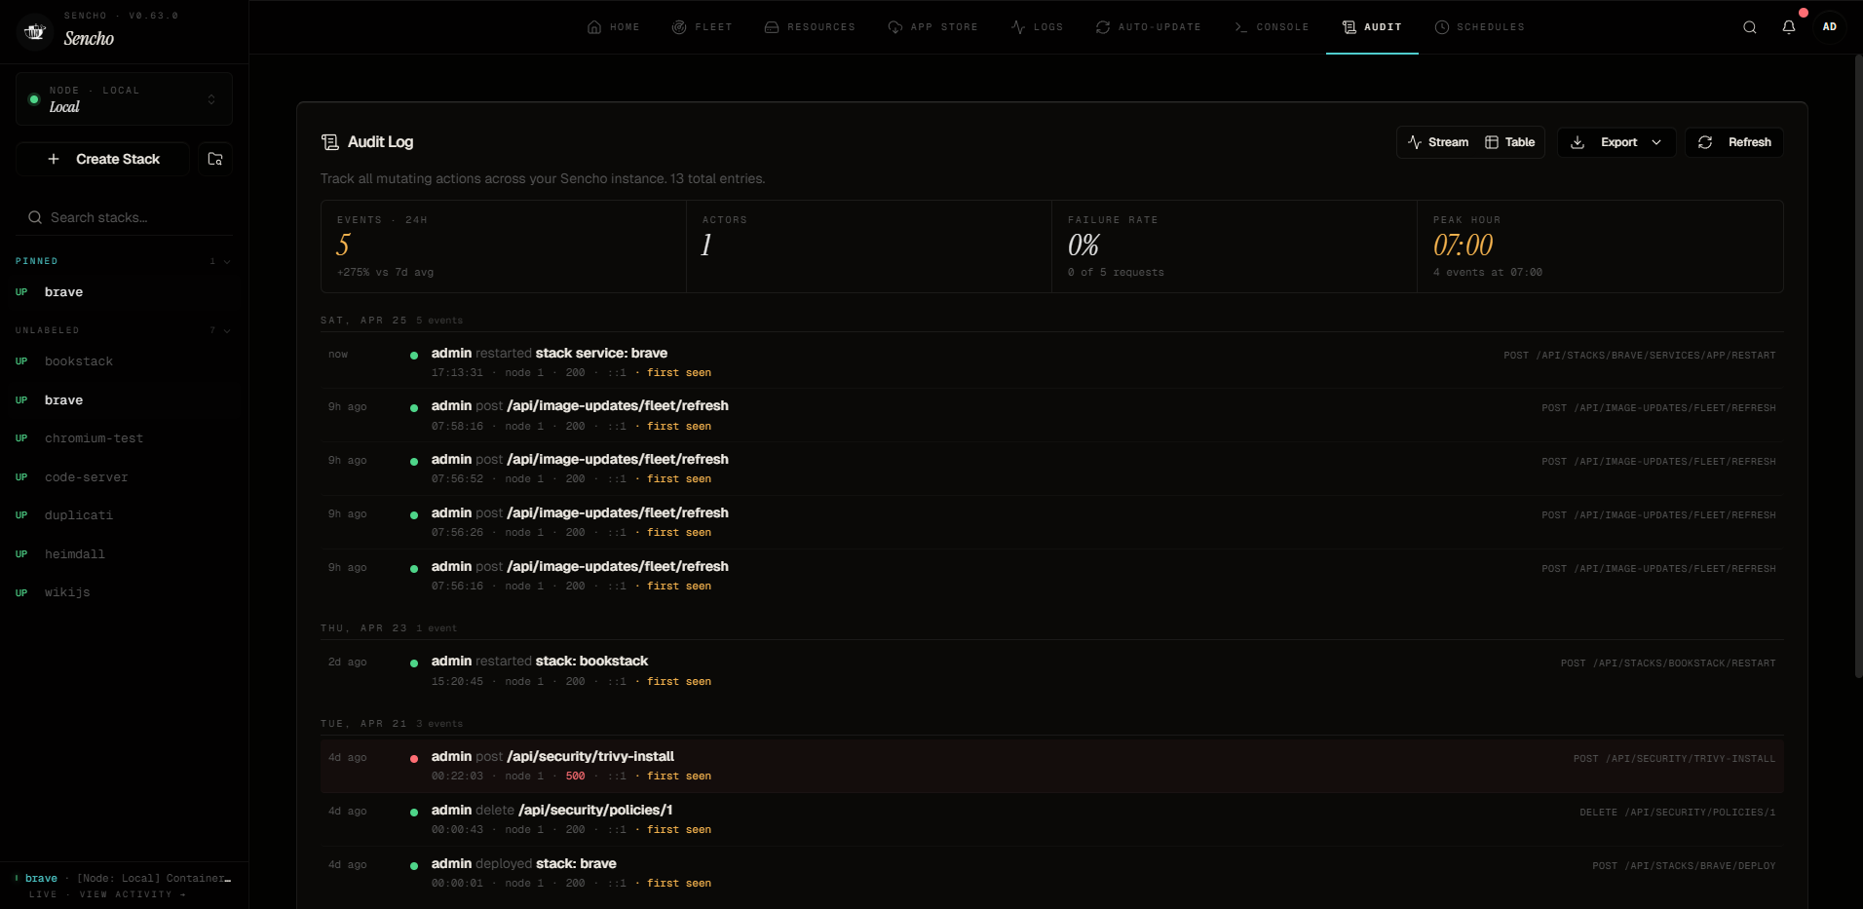This screenshot has width=1863, height=909.
Task: Open global search magnifier icon
Action: click(1750, 27)
